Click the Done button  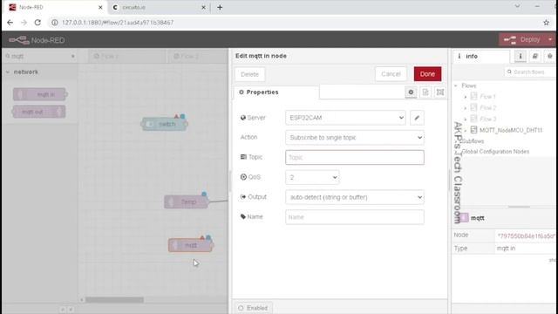pos(427,74)
